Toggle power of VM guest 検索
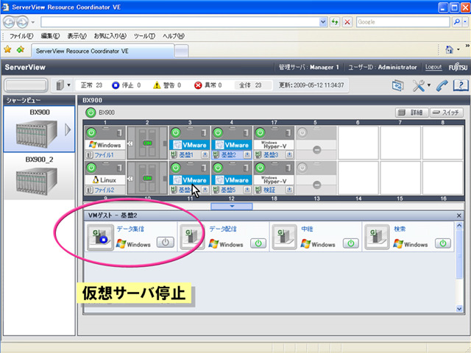Image resolution: width=471 pixels, height=353 pixels. point(443,243)
